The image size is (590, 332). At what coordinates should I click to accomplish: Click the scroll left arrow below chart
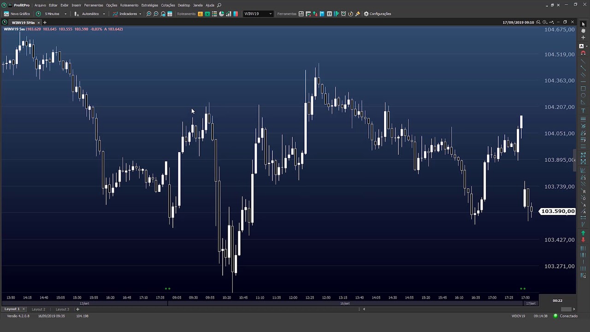(x=364, y=309)
